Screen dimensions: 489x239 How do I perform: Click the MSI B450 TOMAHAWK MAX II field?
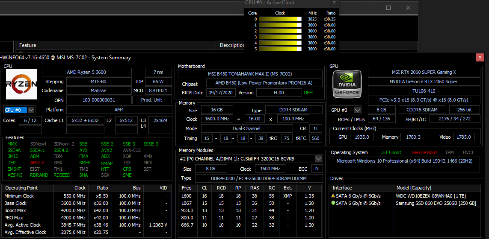click(x=250, y=74)
